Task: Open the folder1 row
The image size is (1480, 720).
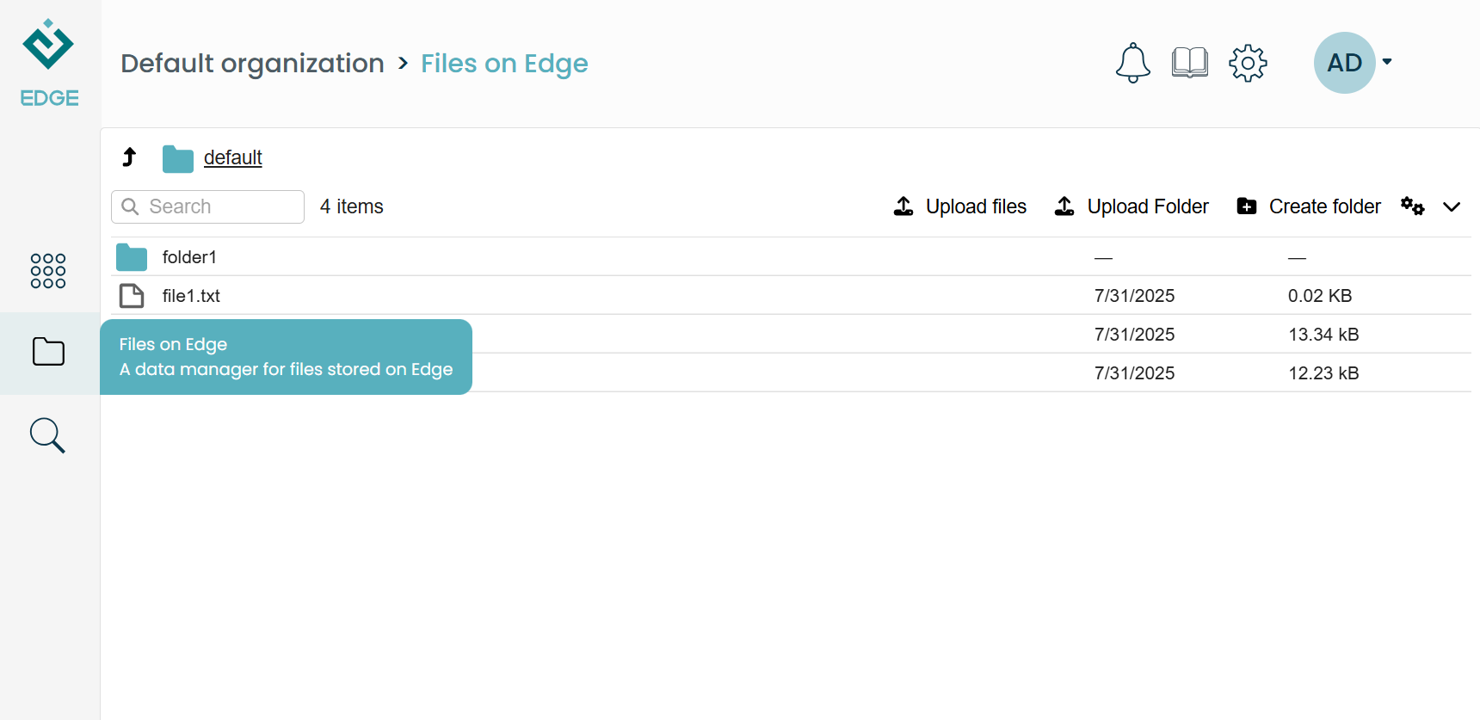Action: click(791, 257)
